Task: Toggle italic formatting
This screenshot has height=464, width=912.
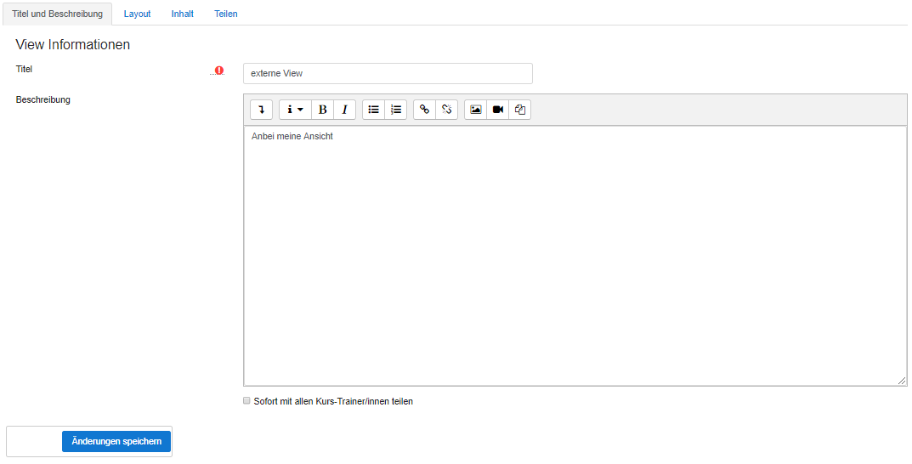Action: click(x=345, y=110)
